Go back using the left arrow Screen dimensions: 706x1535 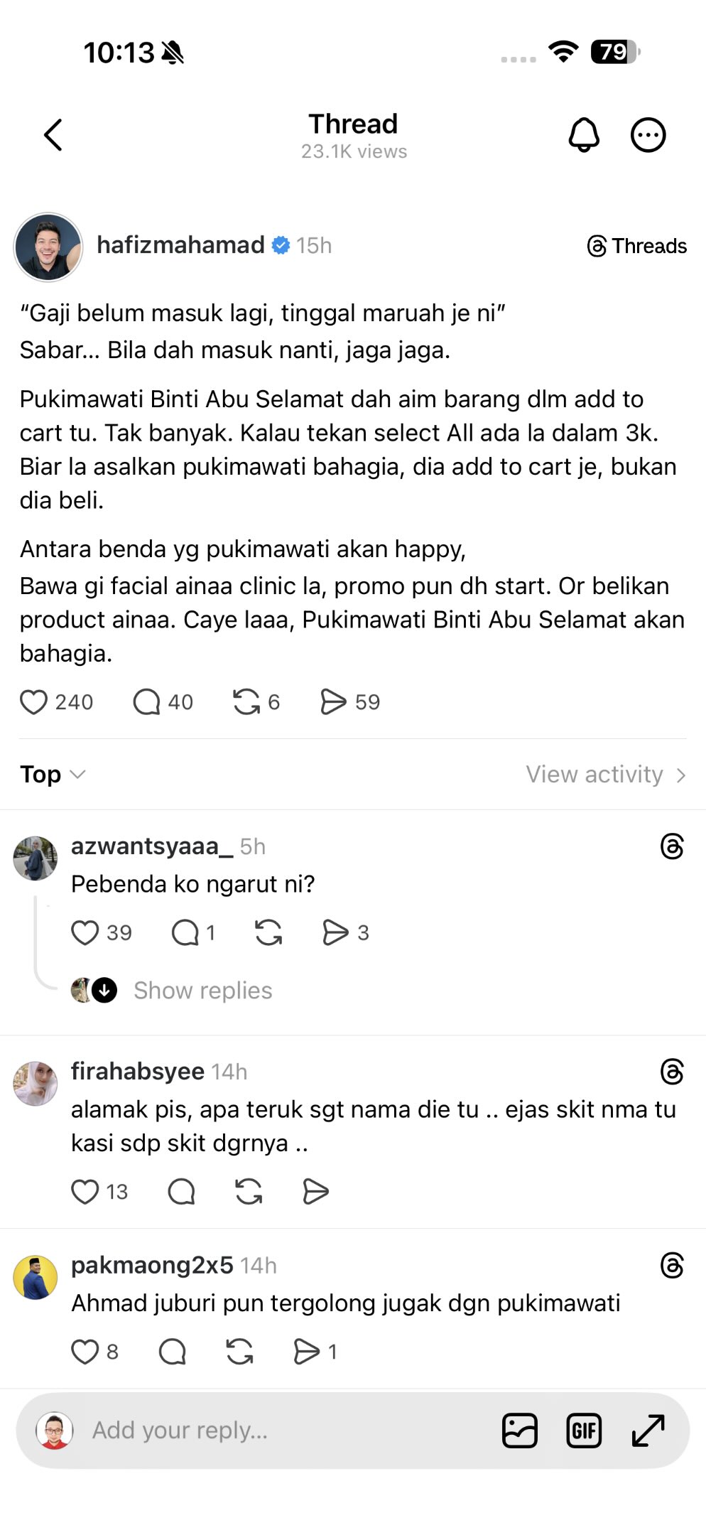click(53, 135)
